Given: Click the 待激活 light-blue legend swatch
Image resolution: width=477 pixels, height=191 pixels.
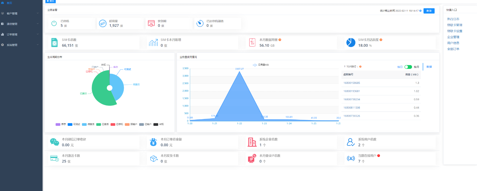Looking at the screenshot, I should (84, 124).
